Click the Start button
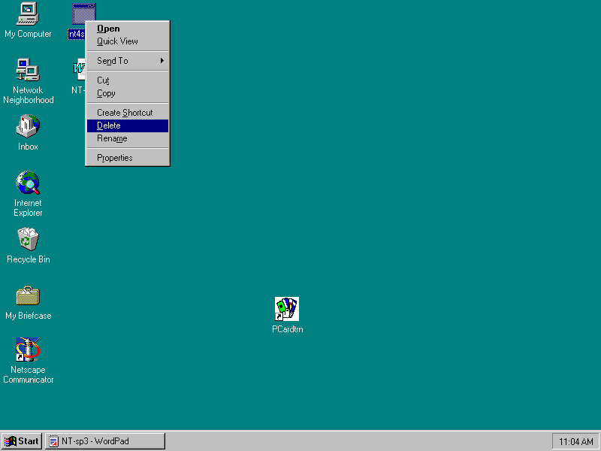Screen dimensions: 601x451 (x=22, y=441)
